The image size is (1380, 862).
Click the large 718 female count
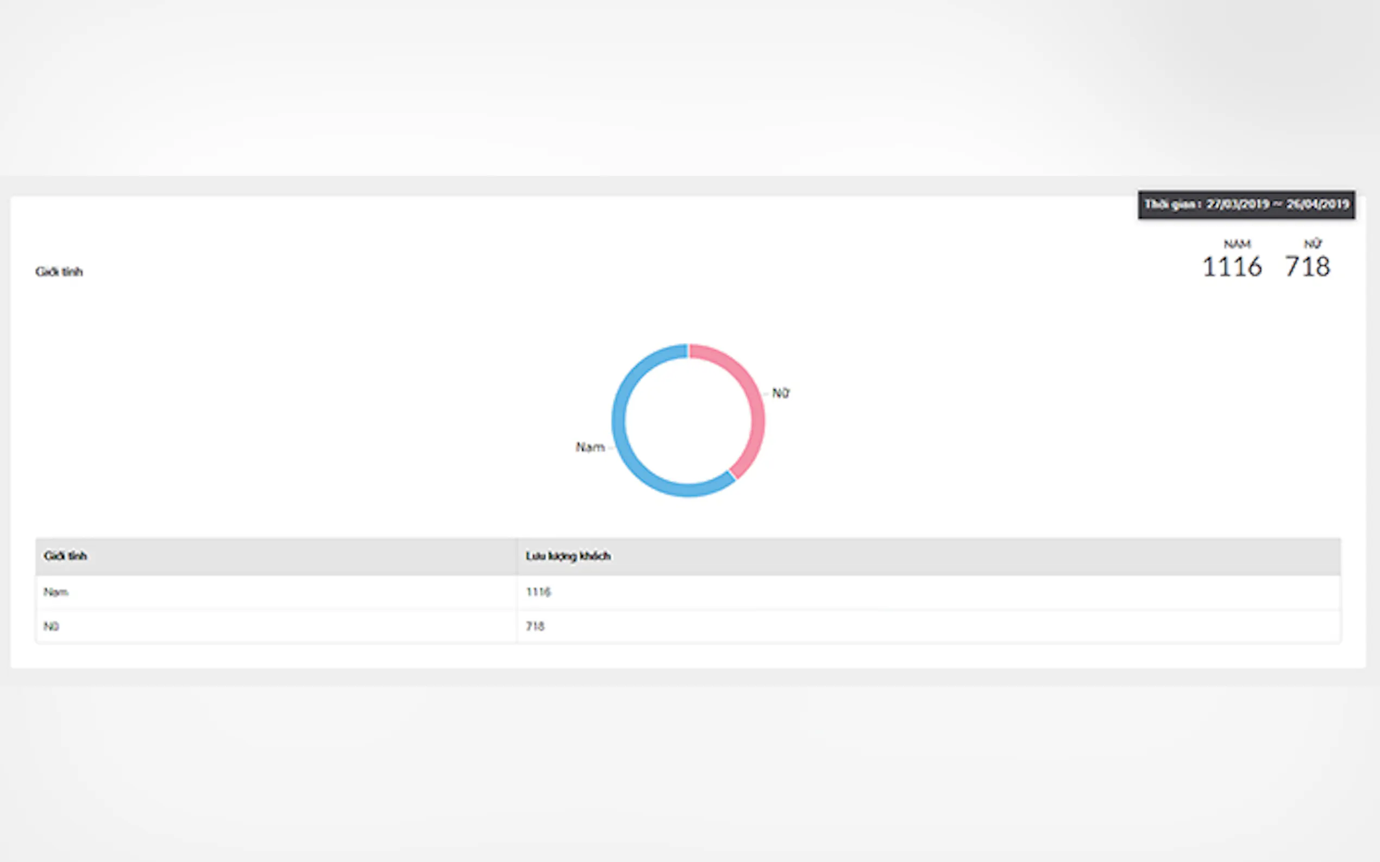[x=1307, y=267]
